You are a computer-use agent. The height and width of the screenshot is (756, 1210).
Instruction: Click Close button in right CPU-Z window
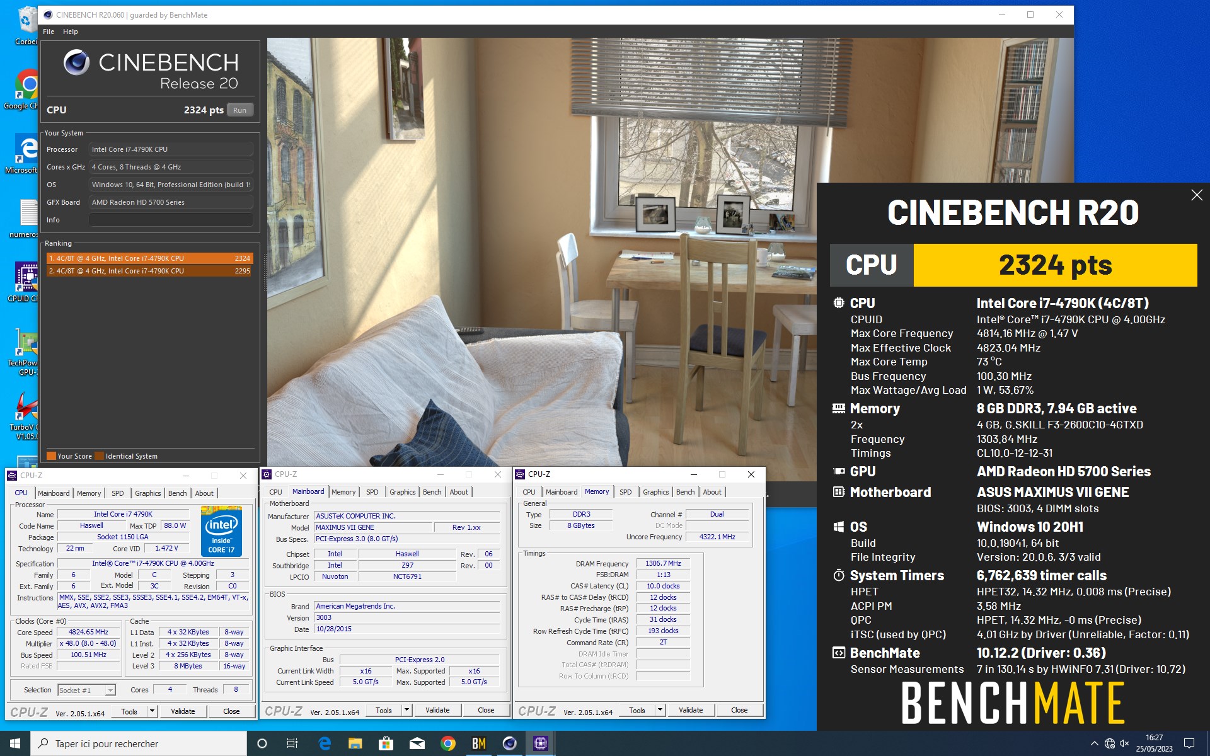click(739, 710)
